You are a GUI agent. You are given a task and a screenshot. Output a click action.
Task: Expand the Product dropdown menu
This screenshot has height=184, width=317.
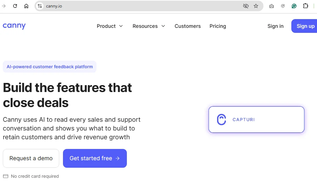pyautogui.click(x=110, y=26)
